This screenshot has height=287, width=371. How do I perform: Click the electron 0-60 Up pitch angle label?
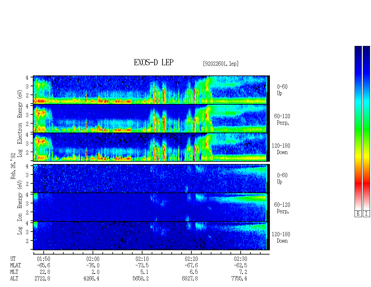coord(282,90)
